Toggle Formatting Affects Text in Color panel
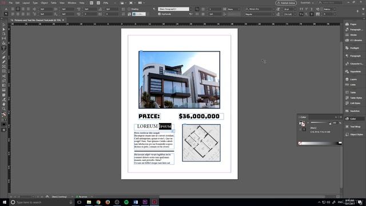366x206 pixels. (304, 129)
